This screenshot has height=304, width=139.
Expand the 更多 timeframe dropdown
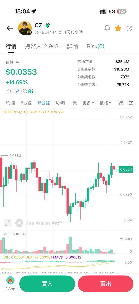point(88,103)
